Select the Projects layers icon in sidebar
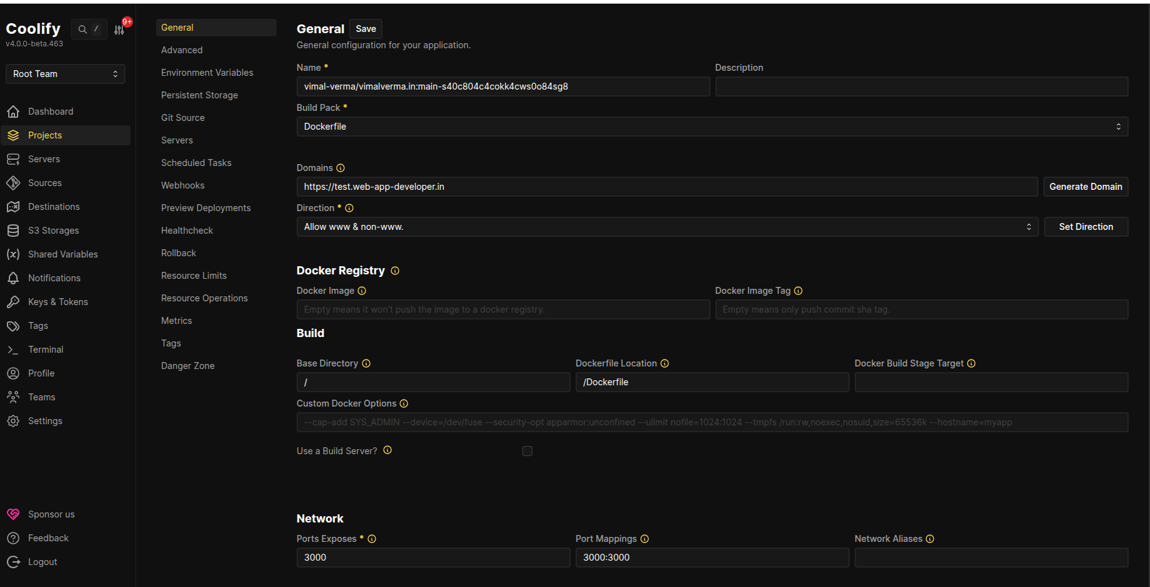Viewport: 1150px width, 587px height. coord(14,135)
